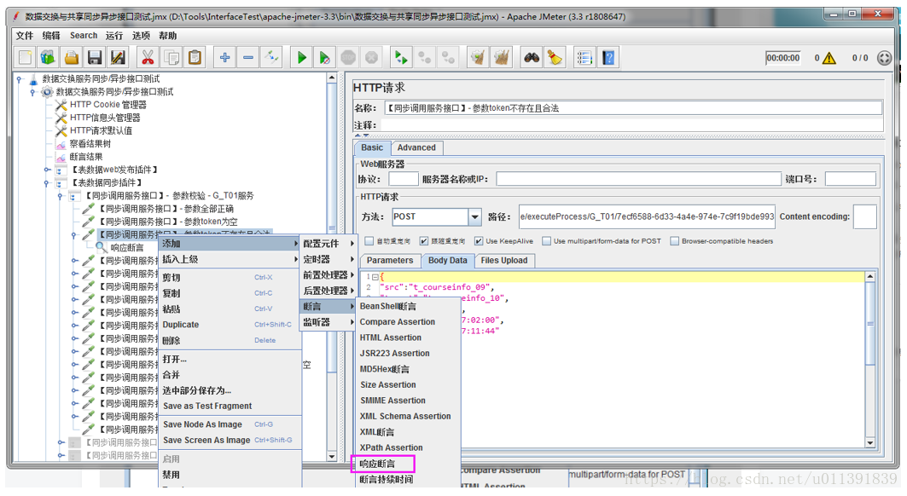
Task: Expand the 定时器 submenu
Action: point(328,260)
